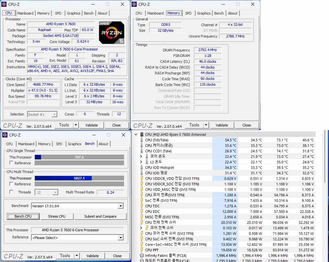The height and width of the screenshot is (262, 329).
Task: Click lightning icon for CPU VDD_MISC voltage
Action: tap(142, 189)
